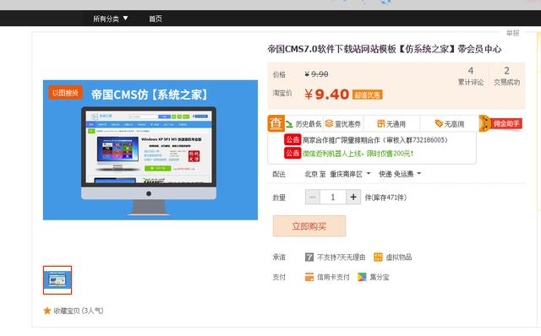The image size is (541, 336).
Task: Click the crossed-out ¥9.90 original price
Action: click(x=316, y=74)
